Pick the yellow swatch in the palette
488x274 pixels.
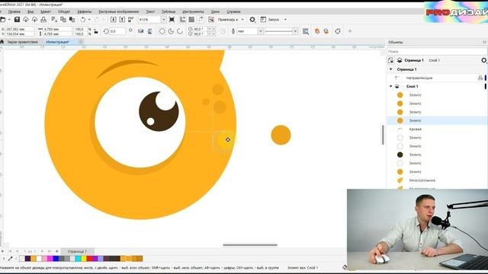coord(84,259)
